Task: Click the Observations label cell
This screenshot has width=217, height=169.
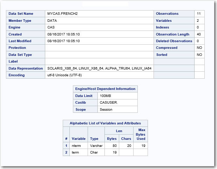Action: pyautogui.click(x=167, y=14)
